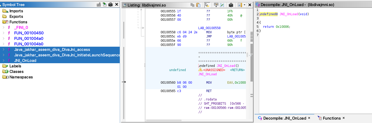Screen dimensions: 372x123
Task: Switch to the Functions tab
Action: point(331,118)
